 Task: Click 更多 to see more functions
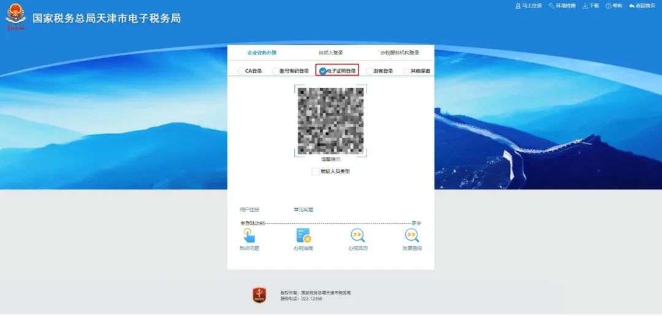pos(416,223)
